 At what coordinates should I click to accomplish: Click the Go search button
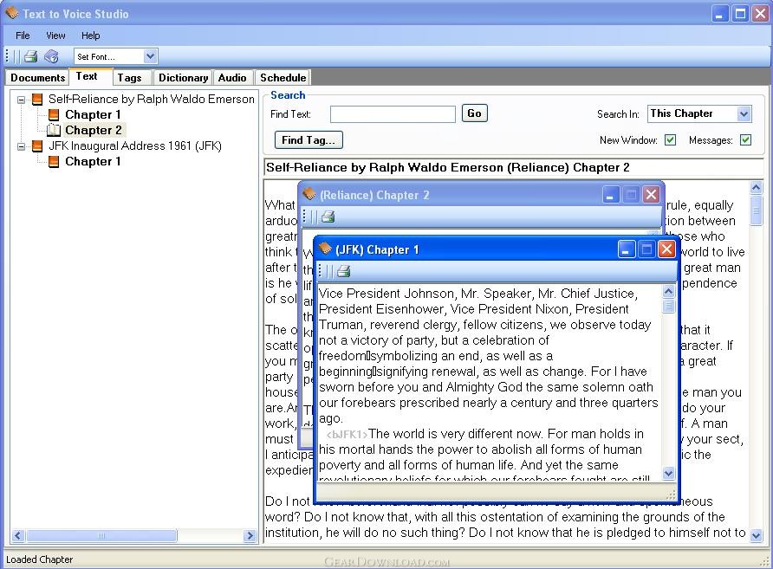(x=474, y=113)
